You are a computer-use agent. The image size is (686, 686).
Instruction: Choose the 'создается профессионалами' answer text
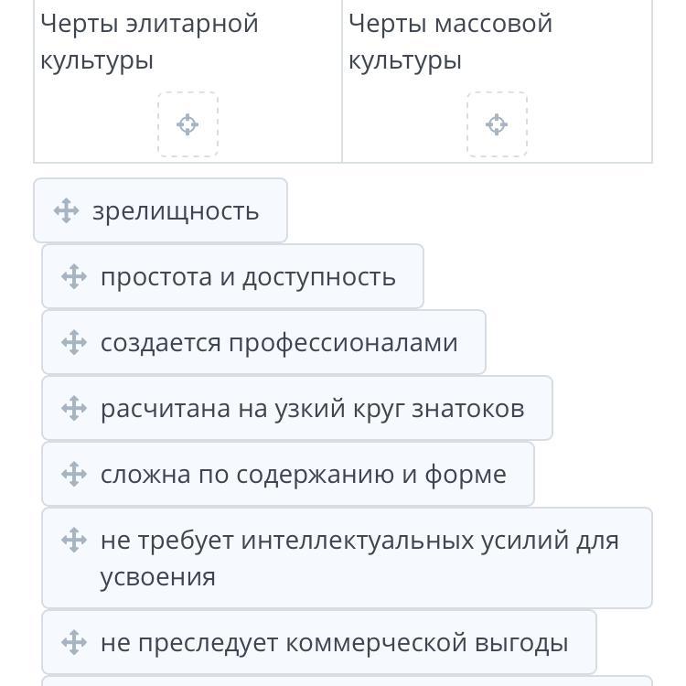(x=279, y=343)
